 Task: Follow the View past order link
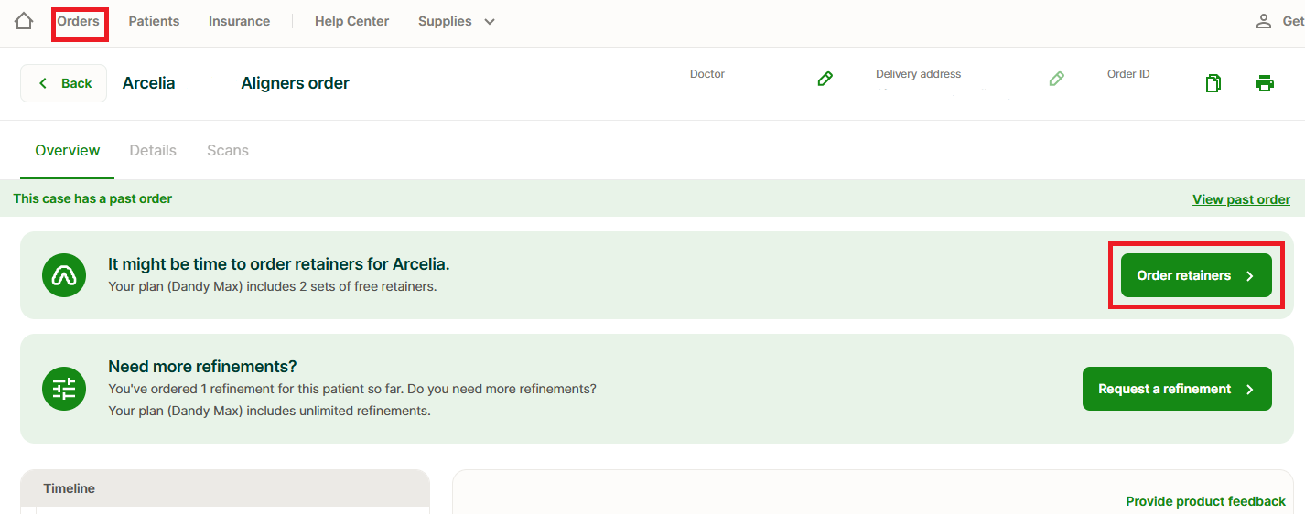pos(1241,199)
